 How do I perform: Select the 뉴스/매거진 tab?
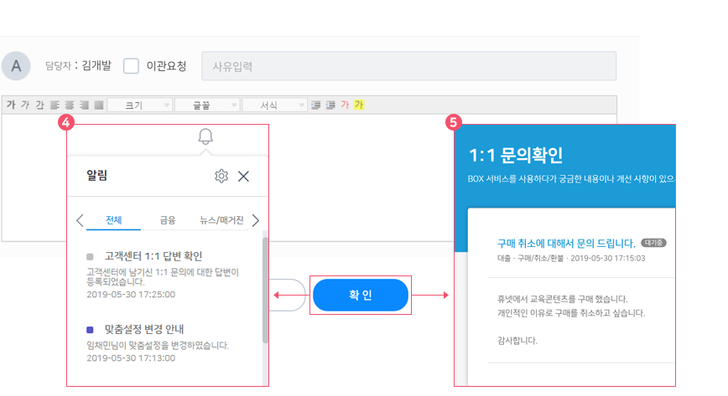[222, 220]
